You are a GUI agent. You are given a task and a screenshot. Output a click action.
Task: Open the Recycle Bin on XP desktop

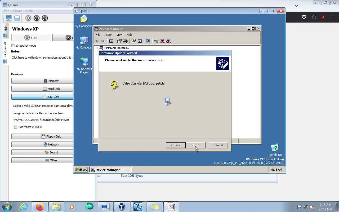point(275,150)
